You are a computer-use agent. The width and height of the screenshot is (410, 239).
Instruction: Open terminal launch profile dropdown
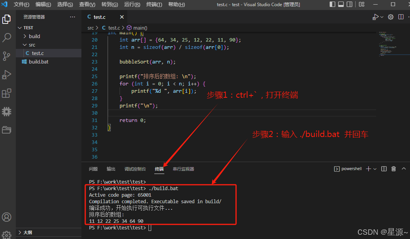[375, 169]
